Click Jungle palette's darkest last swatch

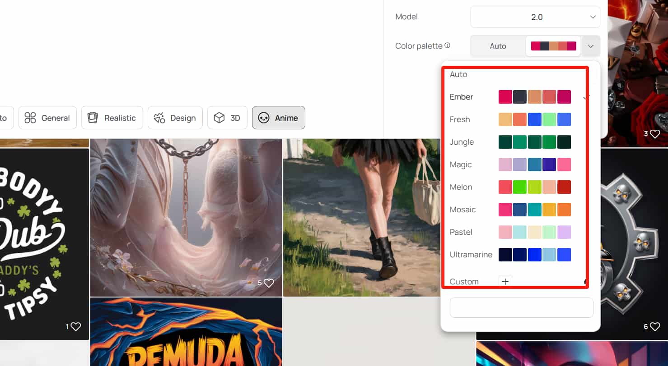pos(564,142)
